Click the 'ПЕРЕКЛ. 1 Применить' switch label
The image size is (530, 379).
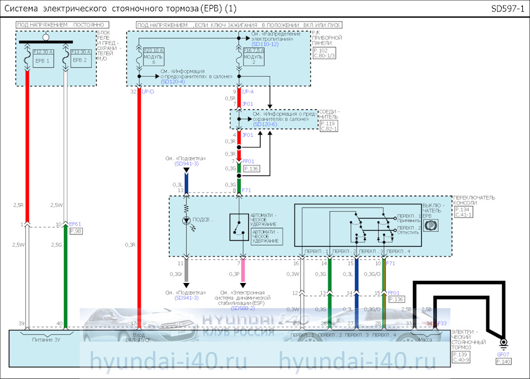[x=409, y=218]
